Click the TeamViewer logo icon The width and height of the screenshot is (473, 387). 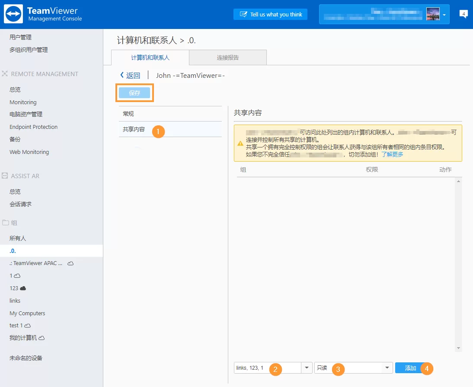[x=13, y=13]
